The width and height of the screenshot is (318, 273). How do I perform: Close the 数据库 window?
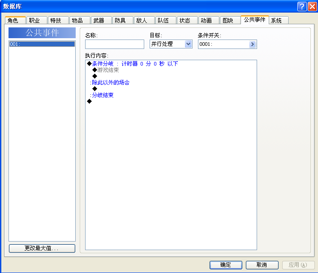pyautogui.click(x=312, y=6)
